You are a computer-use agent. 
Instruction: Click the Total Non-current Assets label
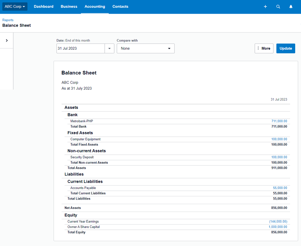coord(89,162)
